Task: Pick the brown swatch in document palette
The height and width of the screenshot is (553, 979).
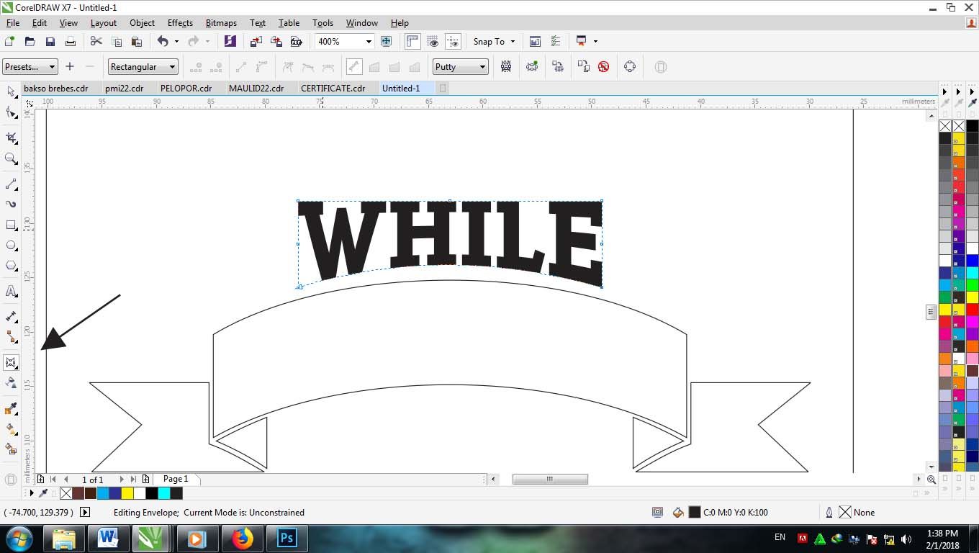Action: click(78, 493)
